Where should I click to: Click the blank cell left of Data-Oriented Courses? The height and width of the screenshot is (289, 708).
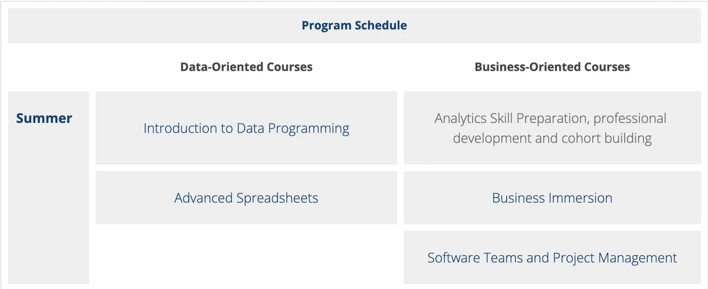click(x=49, y=67)
